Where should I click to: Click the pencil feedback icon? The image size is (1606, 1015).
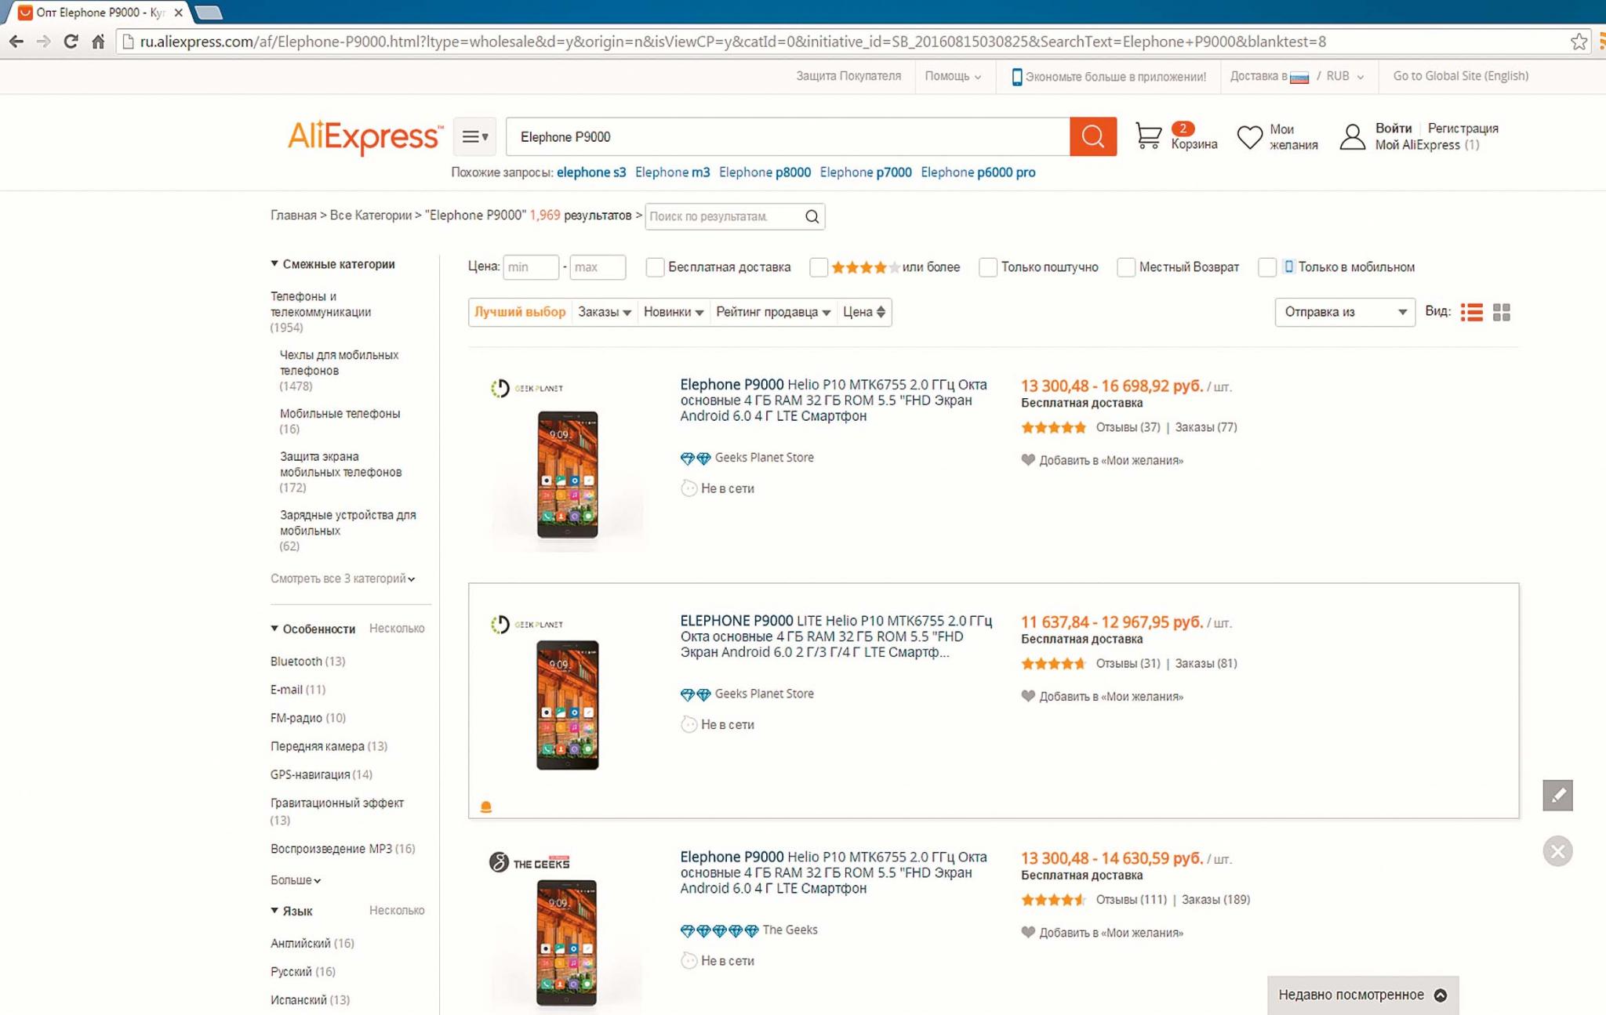point(1557,796)
